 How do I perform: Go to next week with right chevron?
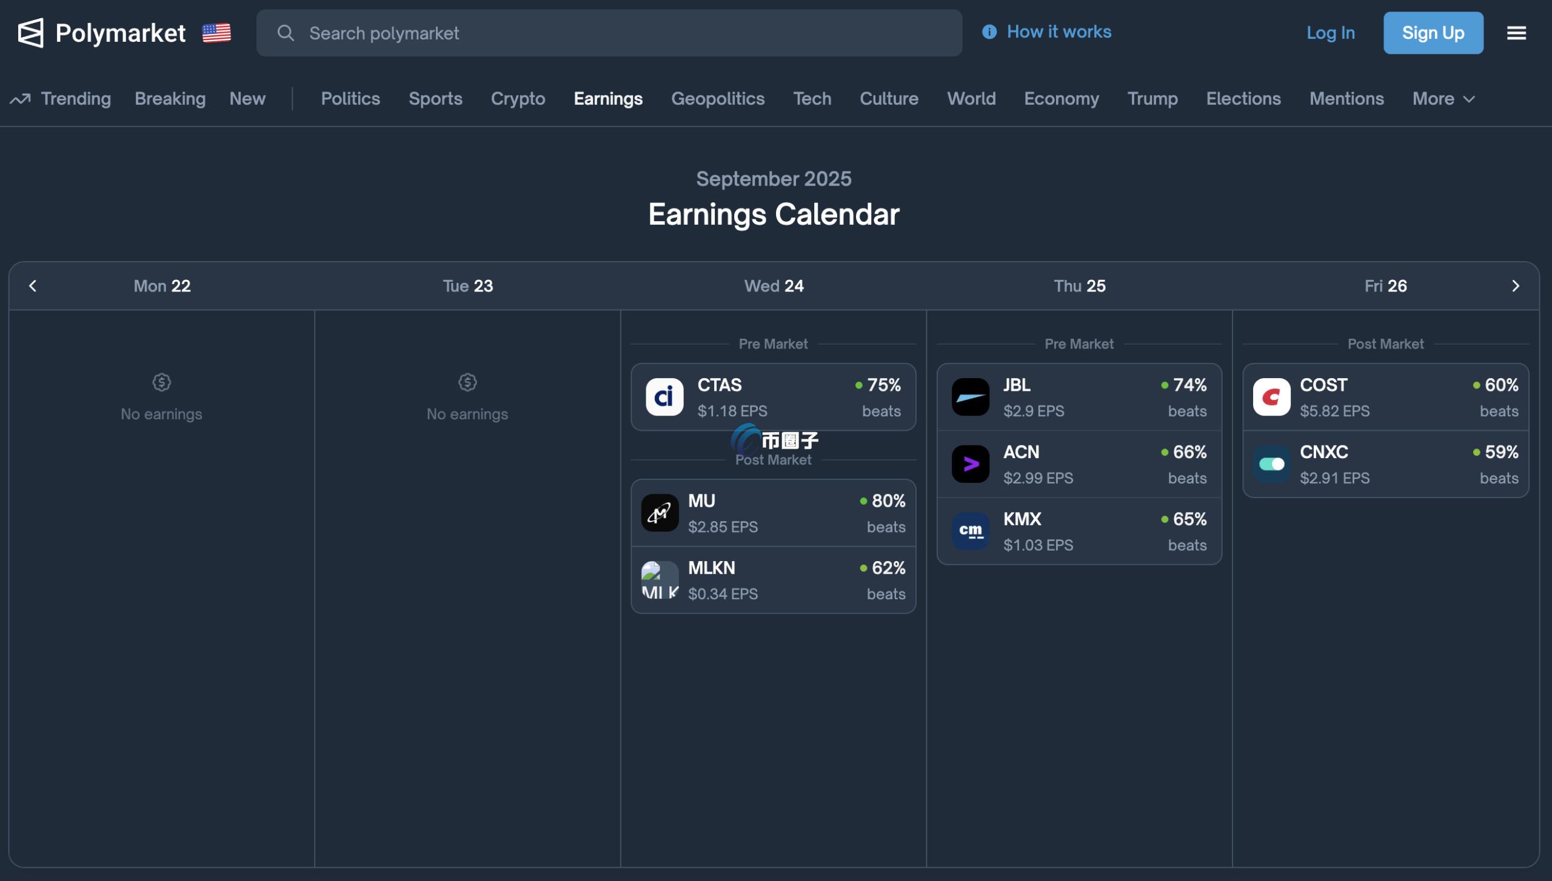pos(1515,286)
